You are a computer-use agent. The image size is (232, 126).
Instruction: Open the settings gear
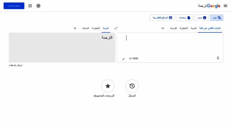tap(38, 6)
